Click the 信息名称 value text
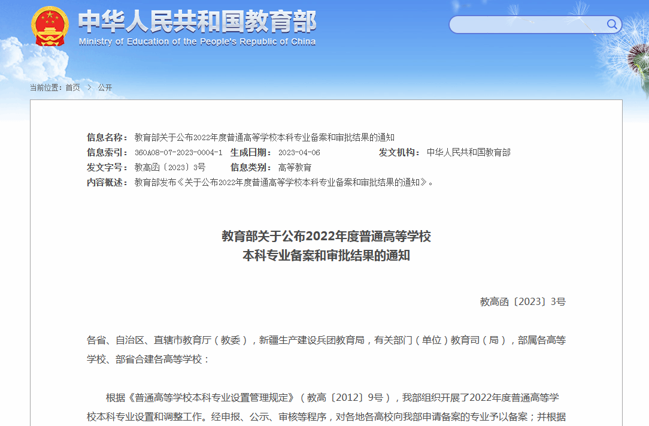649x426 pixels. (264, 137)
